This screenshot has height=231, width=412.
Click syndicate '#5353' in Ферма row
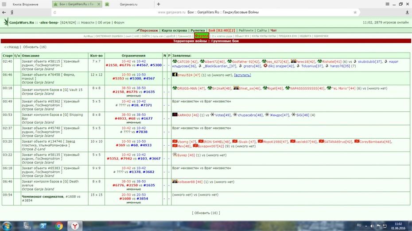pyautogui.click(x=118, y=78)
